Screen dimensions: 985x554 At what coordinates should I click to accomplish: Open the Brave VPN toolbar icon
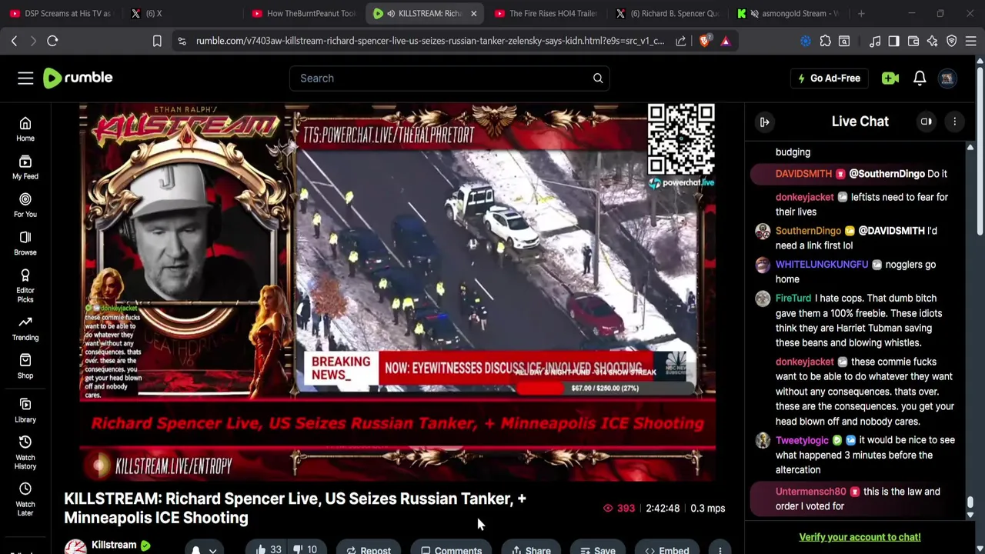[x=952, y=41]
